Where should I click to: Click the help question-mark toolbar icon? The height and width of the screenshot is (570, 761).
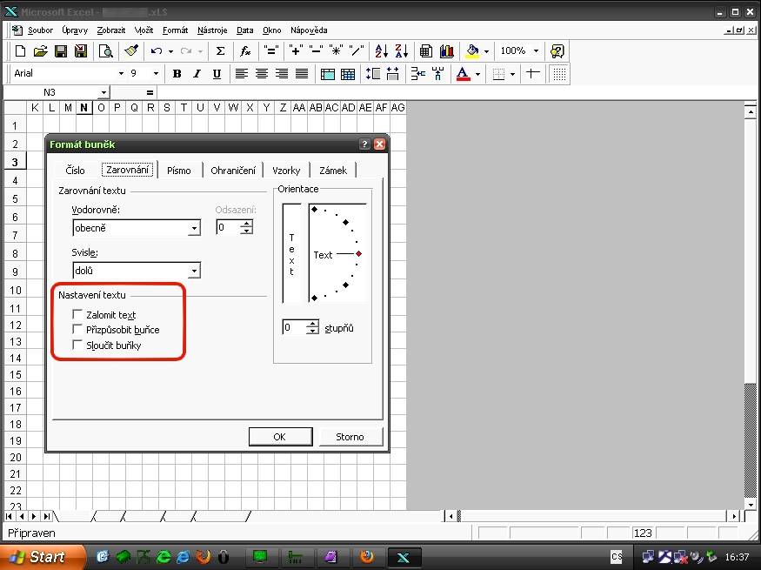coord(557,50)
